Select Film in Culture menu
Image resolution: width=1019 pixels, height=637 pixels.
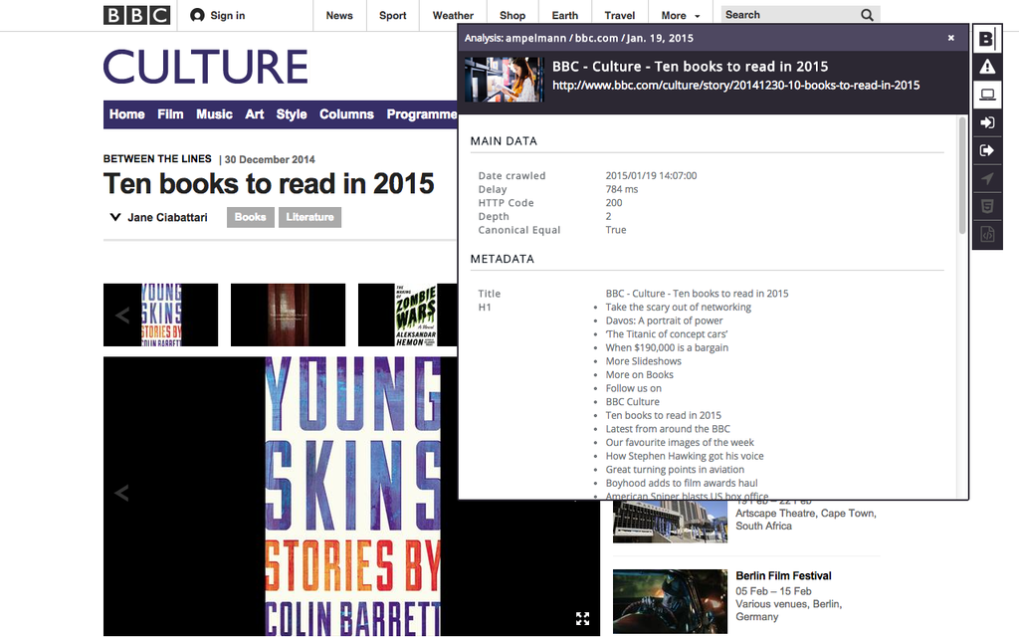click(x=170, y=114)
